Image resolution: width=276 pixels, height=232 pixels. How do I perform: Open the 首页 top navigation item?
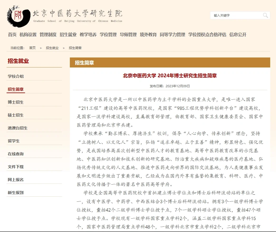coord(12,35)
